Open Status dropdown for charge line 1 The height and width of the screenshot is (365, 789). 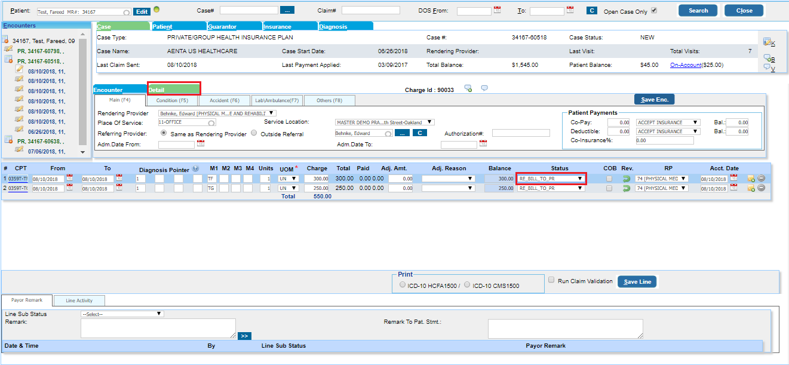pyautogui.click(x=551, y=179)
